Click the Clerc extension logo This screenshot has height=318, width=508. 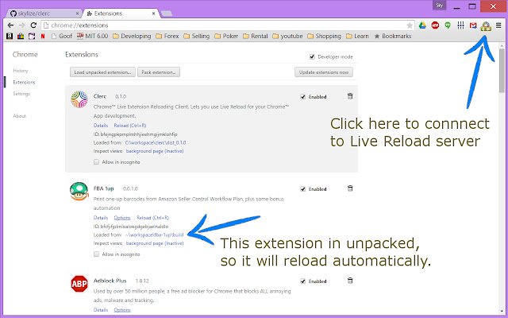pos(79,99)
